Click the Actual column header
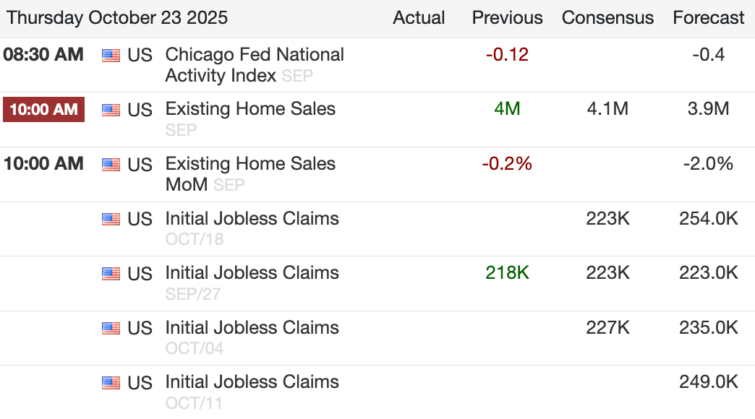Image resolution: width=755 pixels, height=419 pixels. point(419,18)
